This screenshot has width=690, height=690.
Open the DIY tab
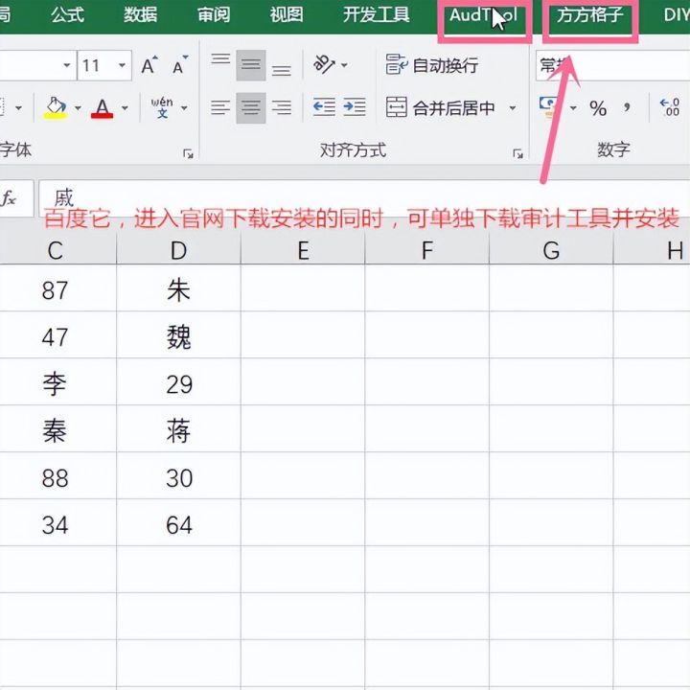pos(676,15)
